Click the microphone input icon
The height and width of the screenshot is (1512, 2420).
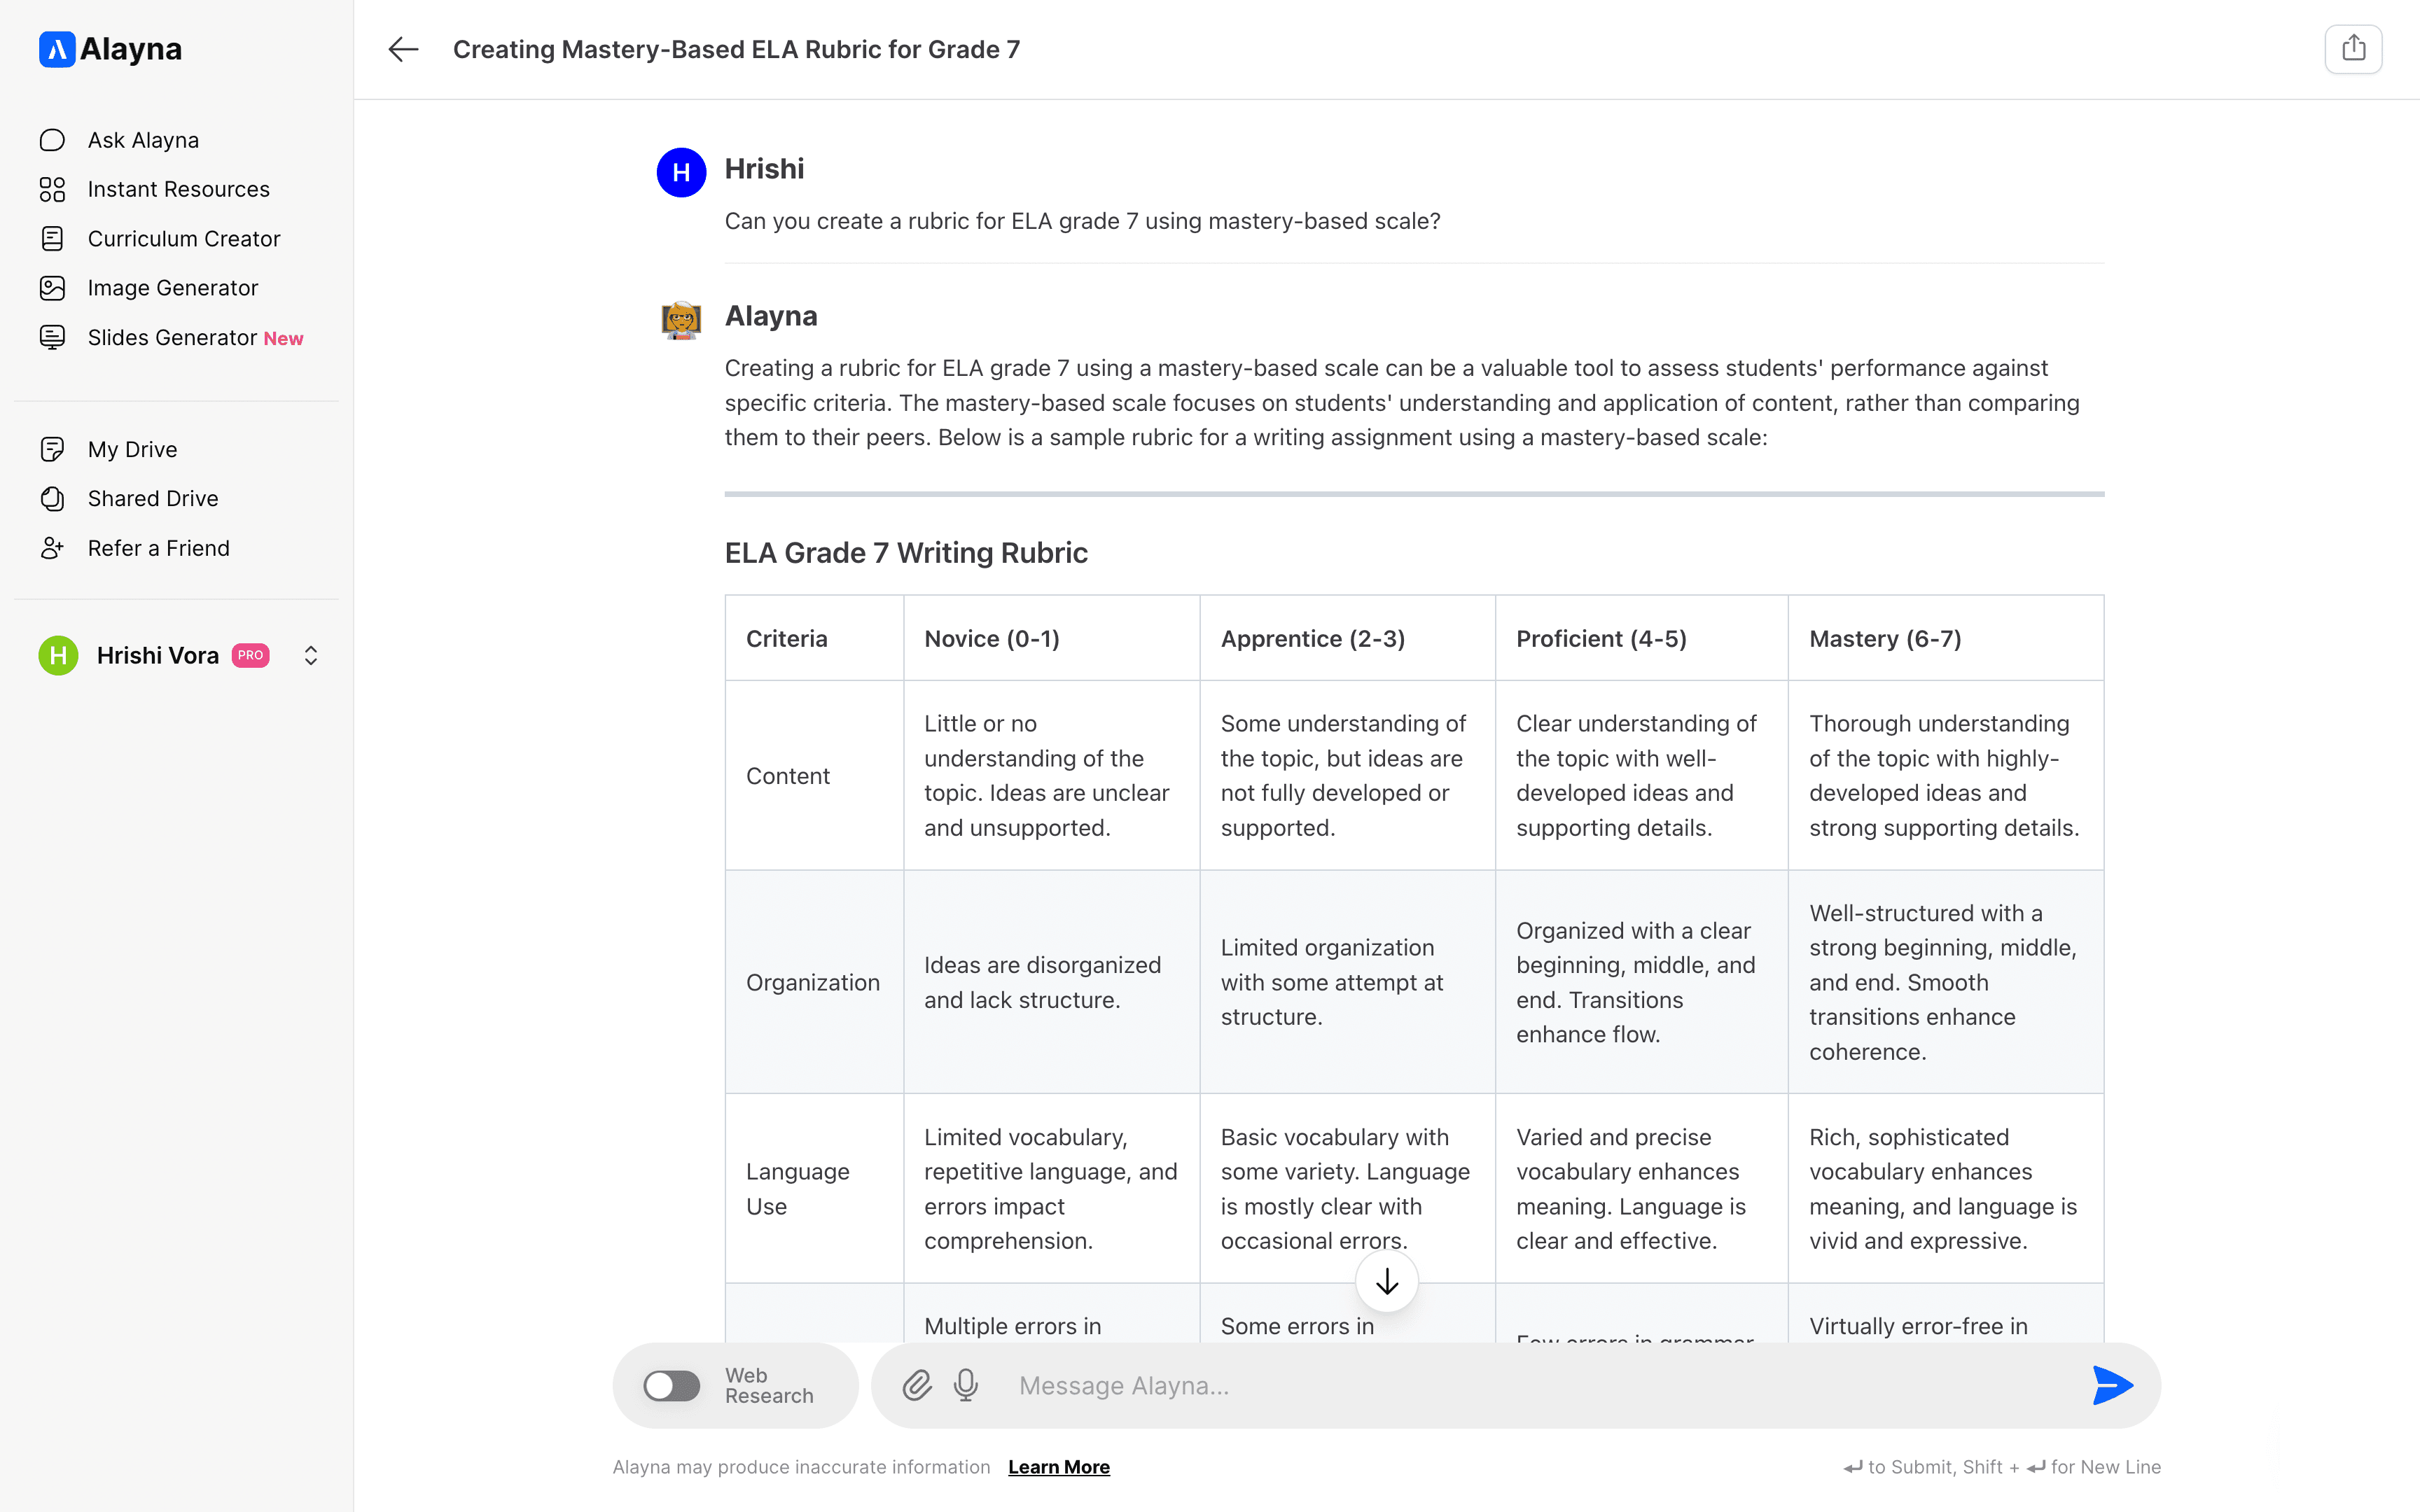(x=965, y=1385)
